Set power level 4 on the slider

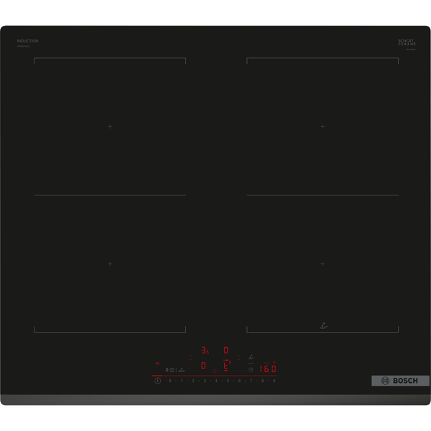coord(216,381)
